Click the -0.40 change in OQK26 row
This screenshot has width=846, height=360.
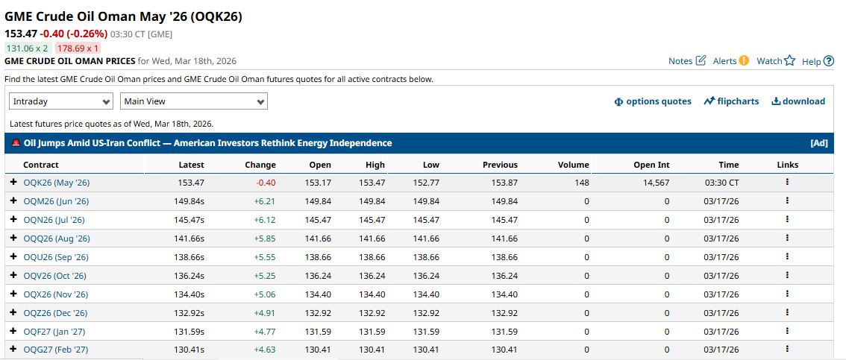(x=266, y=183)
